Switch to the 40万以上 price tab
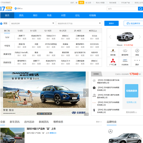 pyautogui.click(x=93, y=31)
